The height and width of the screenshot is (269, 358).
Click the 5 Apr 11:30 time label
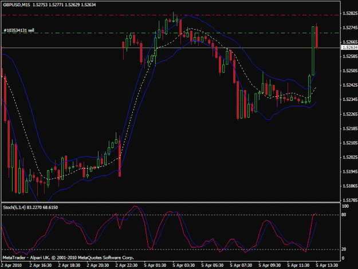pyautogui.click(x=298, y=266)
